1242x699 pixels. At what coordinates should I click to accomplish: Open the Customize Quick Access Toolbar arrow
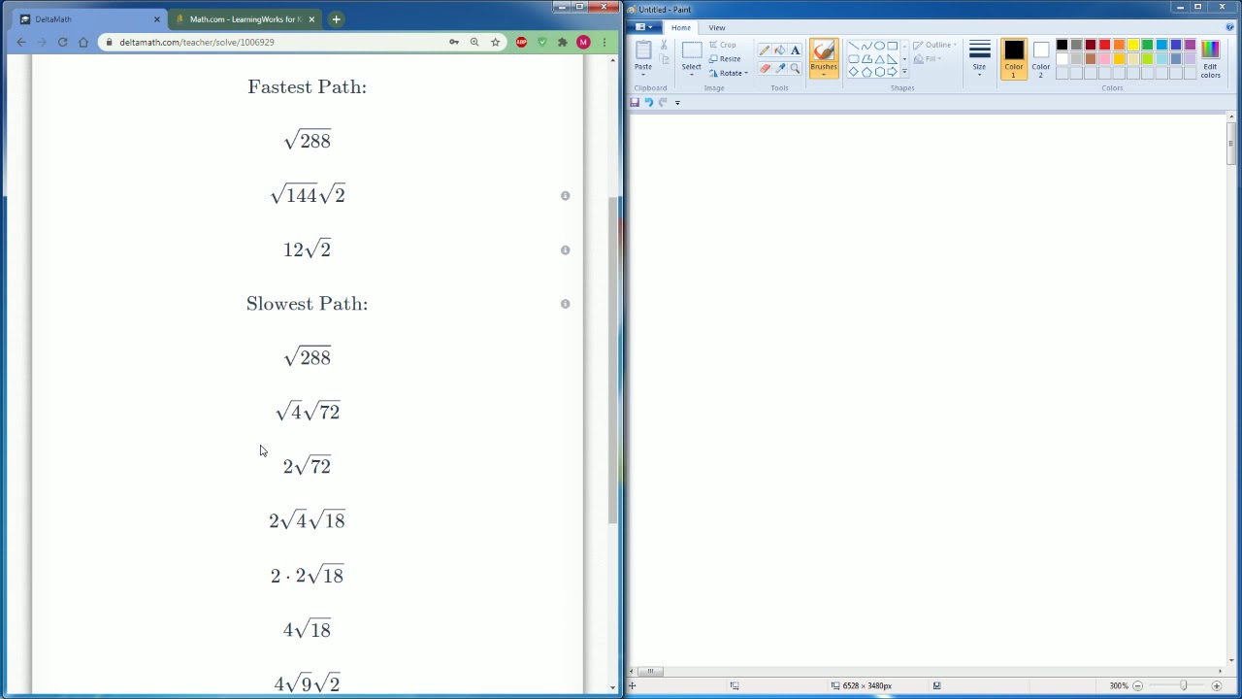coord(677,102)
